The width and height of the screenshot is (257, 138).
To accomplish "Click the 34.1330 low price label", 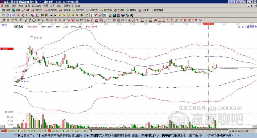I will (25, 81).
